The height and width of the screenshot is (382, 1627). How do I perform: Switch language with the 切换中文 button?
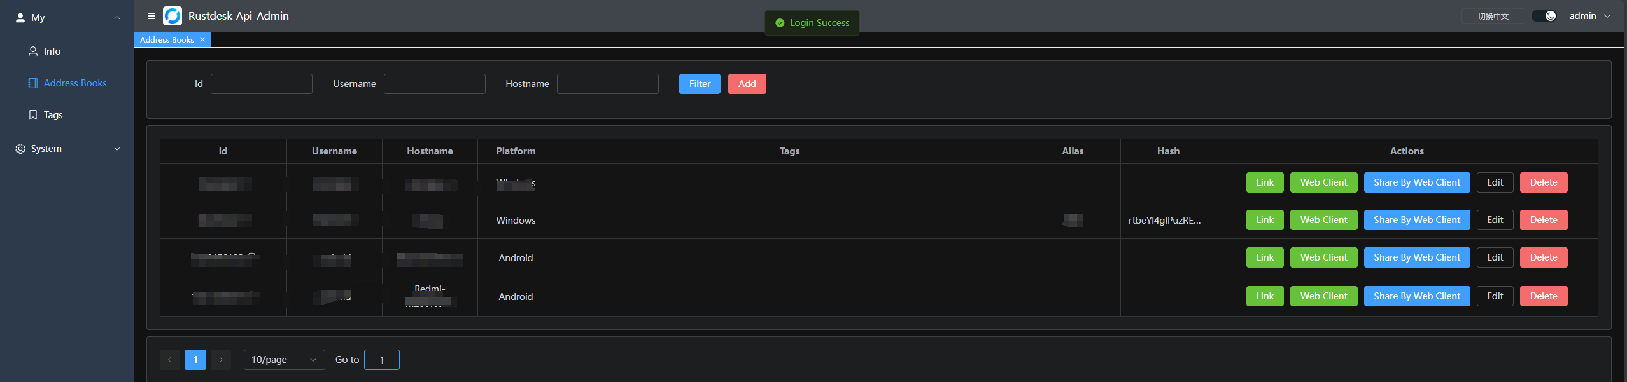click(x=1493, y=16)
